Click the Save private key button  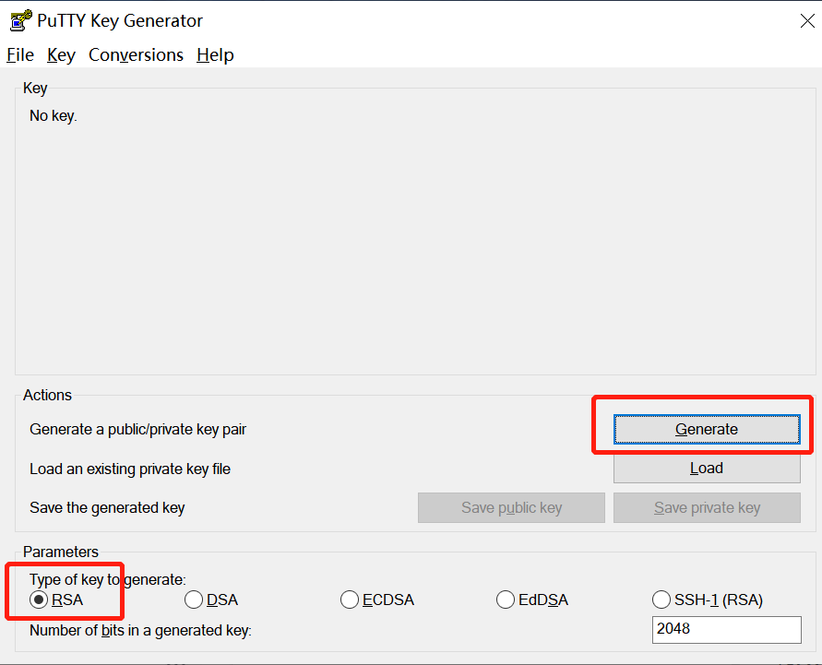click(707, 507)
